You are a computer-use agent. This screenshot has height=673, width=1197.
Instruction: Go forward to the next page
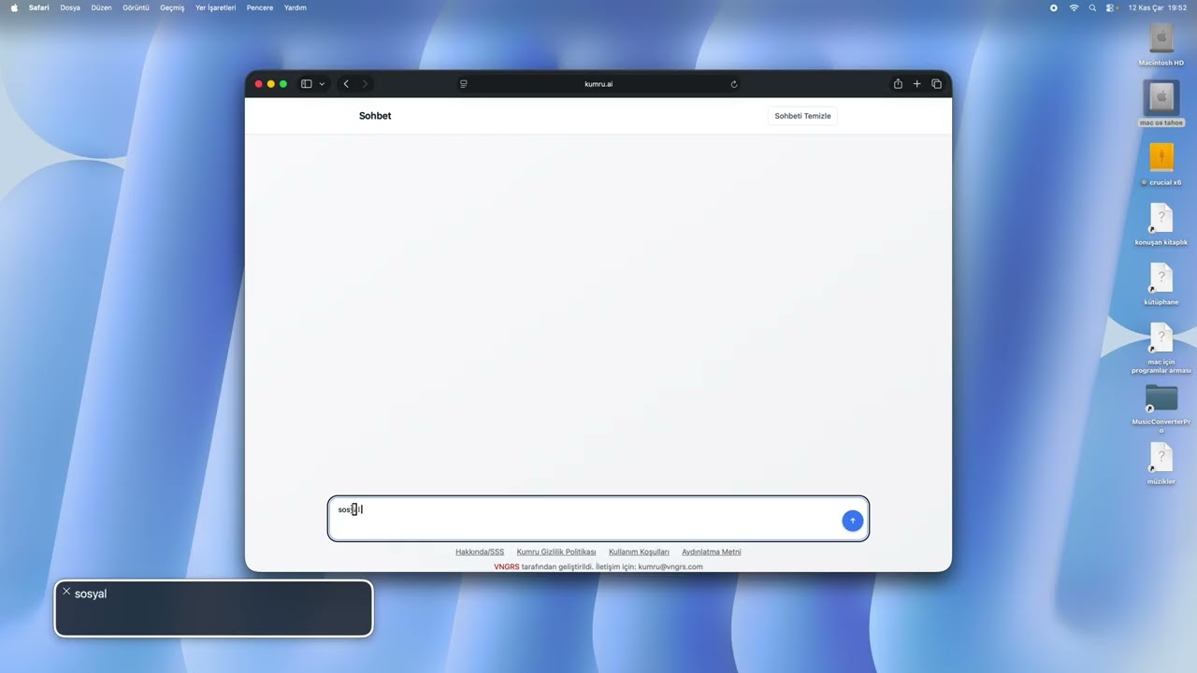tap(365, 84)
